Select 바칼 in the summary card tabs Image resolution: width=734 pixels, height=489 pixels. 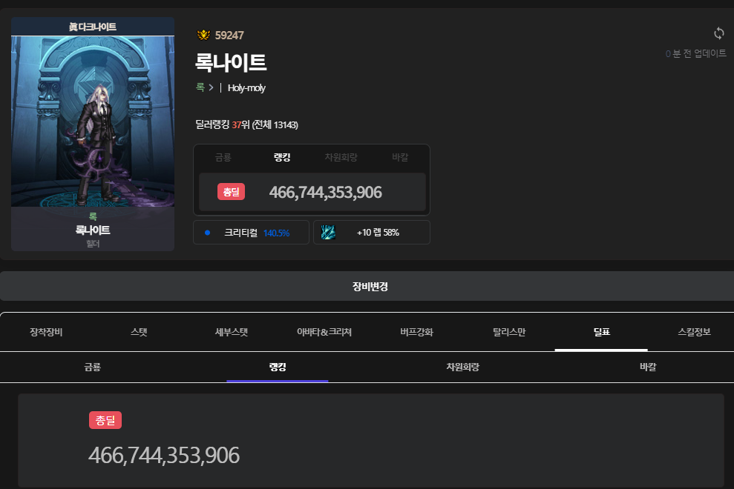400,157
